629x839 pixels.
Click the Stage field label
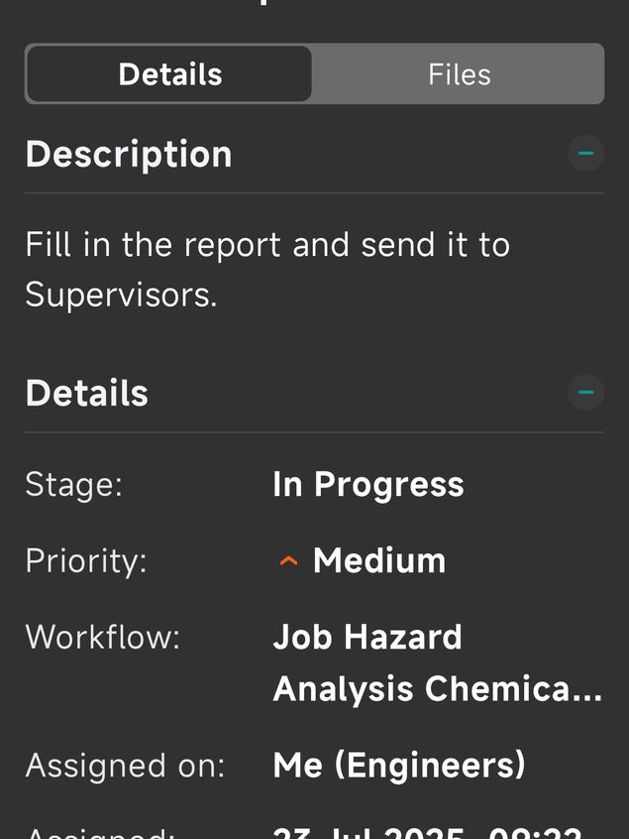tap(73, 485)
